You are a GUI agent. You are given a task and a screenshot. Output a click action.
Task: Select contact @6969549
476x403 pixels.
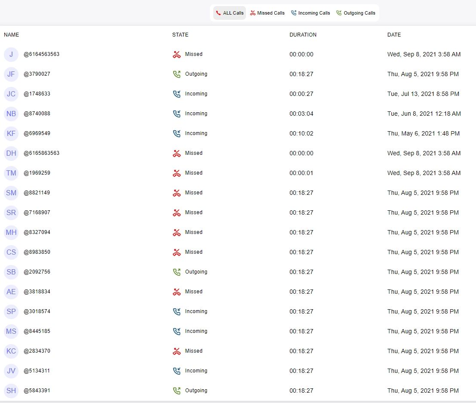[x=37, y=133]
